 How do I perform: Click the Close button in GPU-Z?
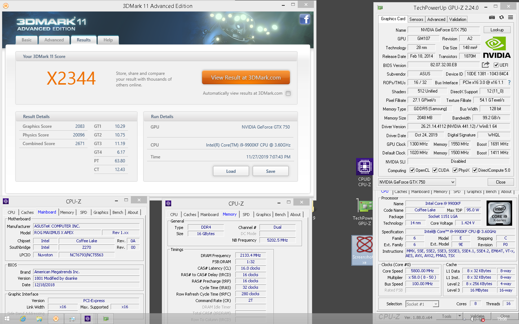[x=501, y=182]
